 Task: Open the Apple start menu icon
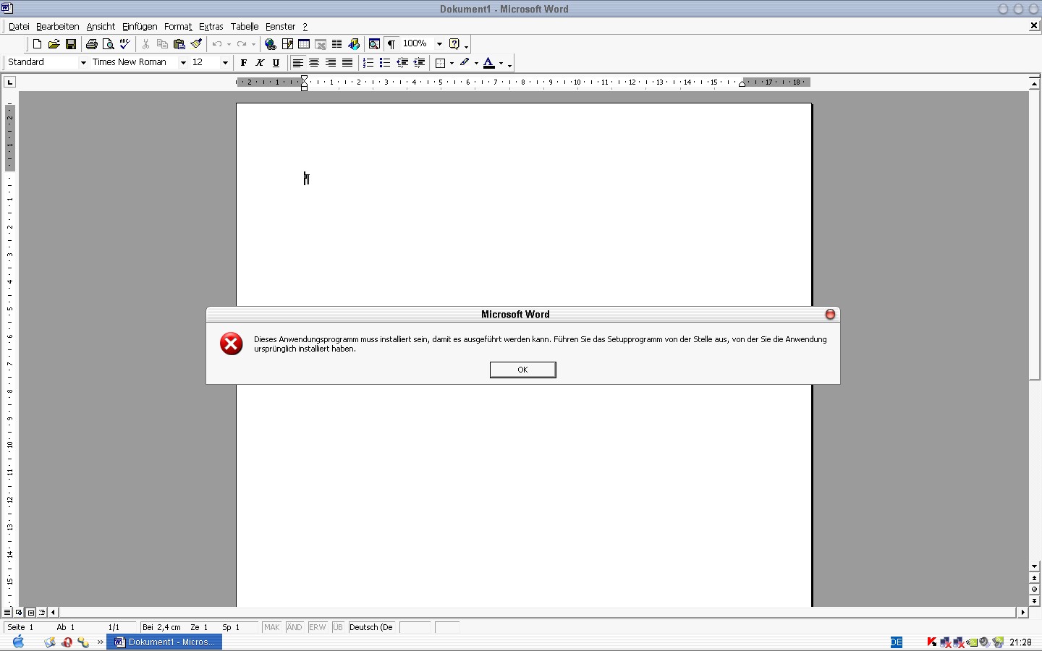(19, 642)
